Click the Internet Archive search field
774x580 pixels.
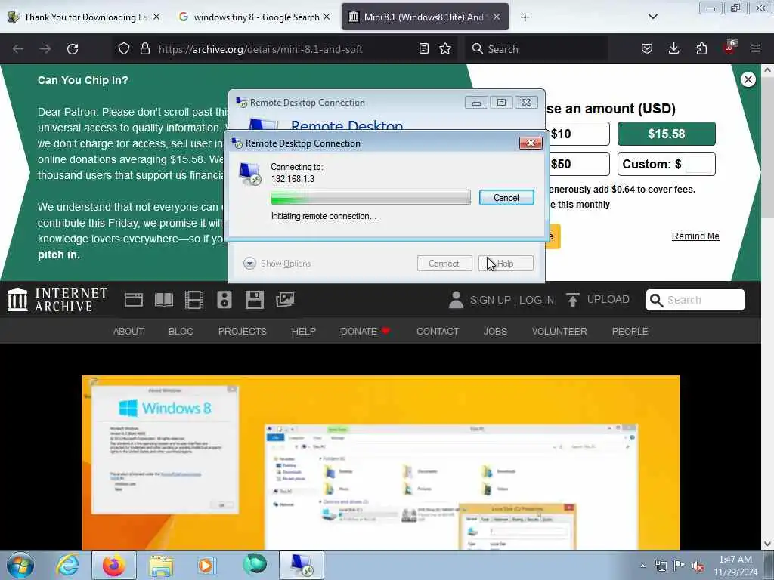click(x=695, y=300)
